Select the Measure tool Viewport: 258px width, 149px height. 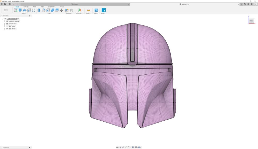(x=88, y=10)
